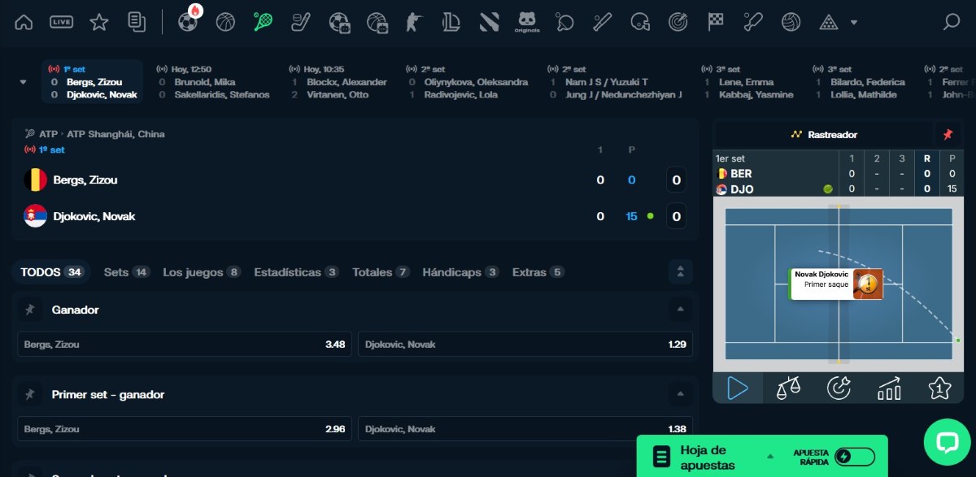Pin the Rastreador tracker panel

click(948, 134)
